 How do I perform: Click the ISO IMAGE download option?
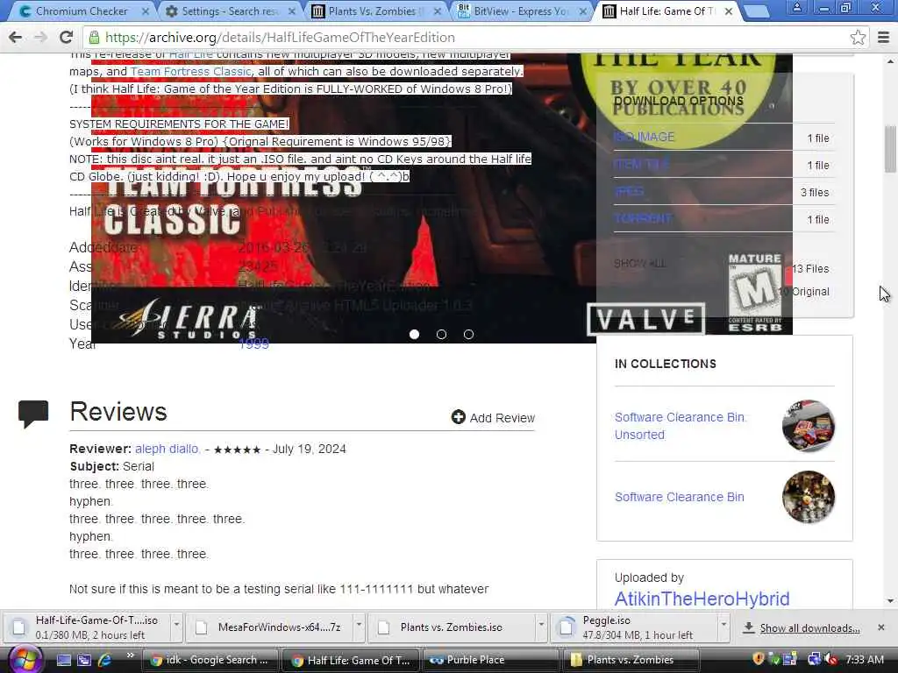pyautogui.click(x=645, y=137)
